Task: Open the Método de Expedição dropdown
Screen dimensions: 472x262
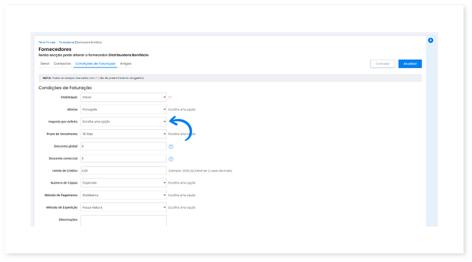Action: (x=123, y=208)
